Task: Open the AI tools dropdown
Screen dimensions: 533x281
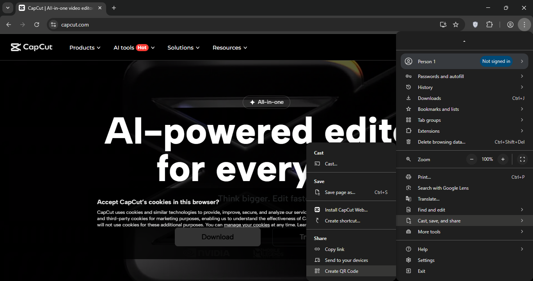Action: 134,47
